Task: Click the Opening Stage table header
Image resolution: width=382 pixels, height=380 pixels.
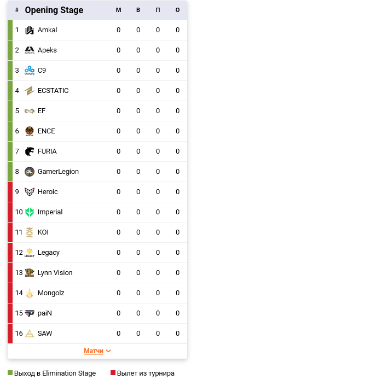Action: [x=54, y=10]
